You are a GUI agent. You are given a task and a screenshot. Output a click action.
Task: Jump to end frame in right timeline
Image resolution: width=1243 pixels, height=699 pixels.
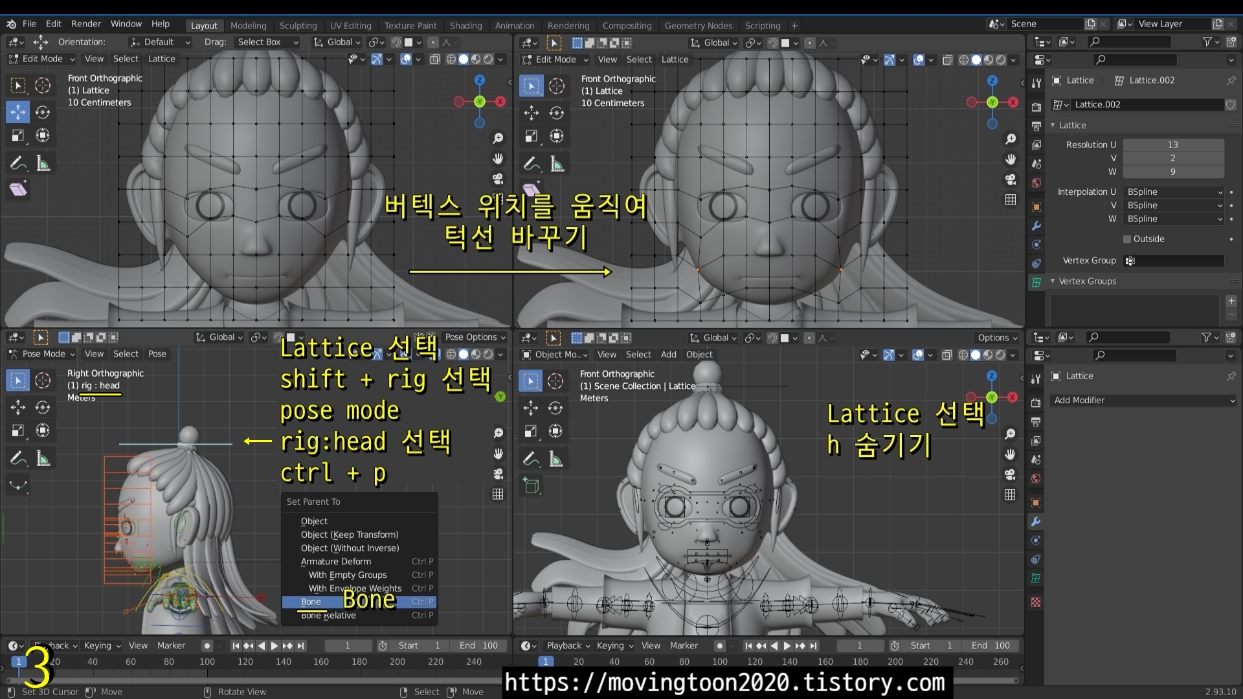point(813,645)
